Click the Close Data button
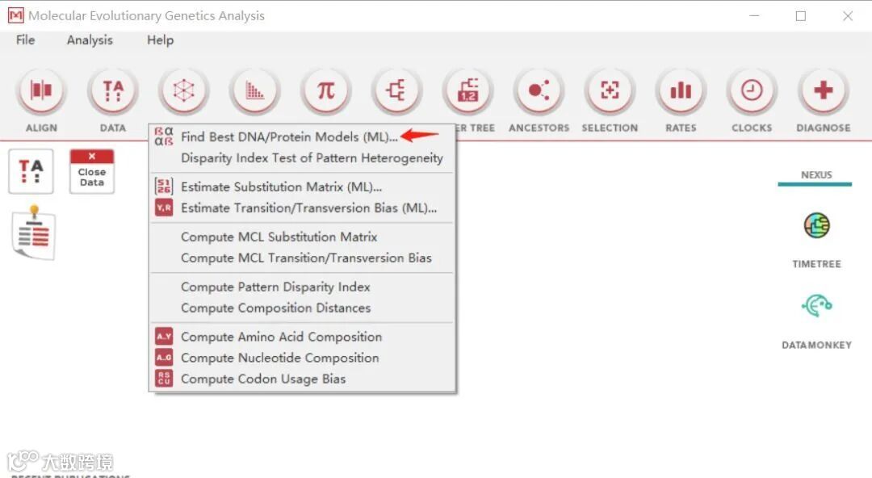This screenshot has height=478, width=872. [x=92, y=171]
